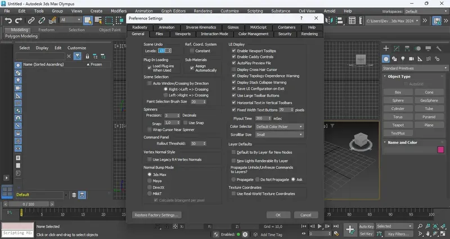Switch to the Viewports tab
The image size is (450, 239).
click(x=182, y=34)
